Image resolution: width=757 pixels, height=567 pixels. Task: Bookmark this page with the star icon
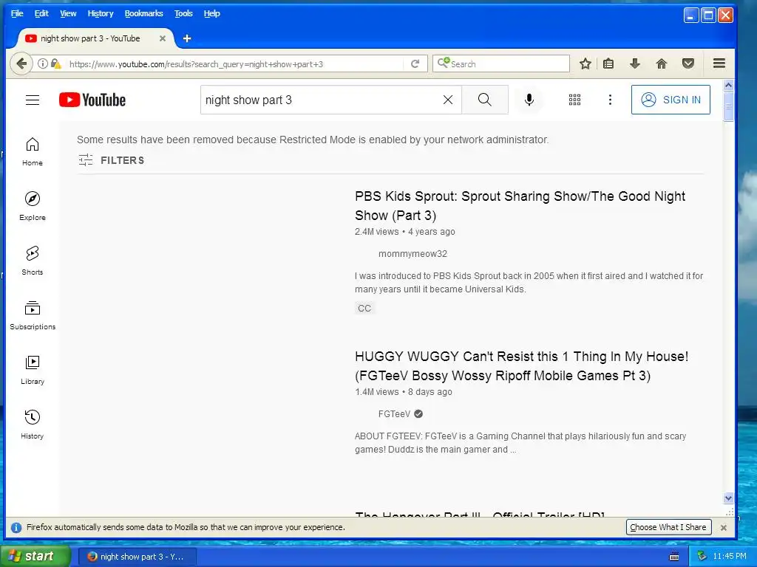pyautogui.click(x=585, y=63)
